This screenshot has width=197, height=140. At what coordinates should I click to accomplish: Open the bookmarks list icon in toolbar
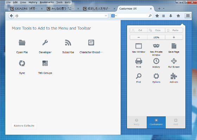[x=163, y=16]
